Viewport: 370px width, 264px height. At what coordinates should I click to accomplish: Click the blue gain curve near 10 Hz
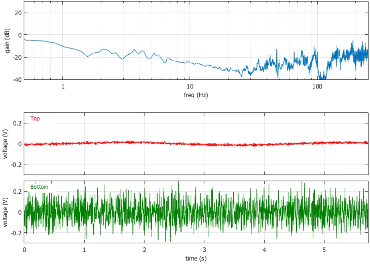point(190,62)
